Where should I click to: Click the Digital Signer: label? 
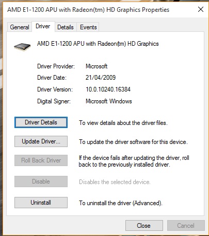[54, 101]
